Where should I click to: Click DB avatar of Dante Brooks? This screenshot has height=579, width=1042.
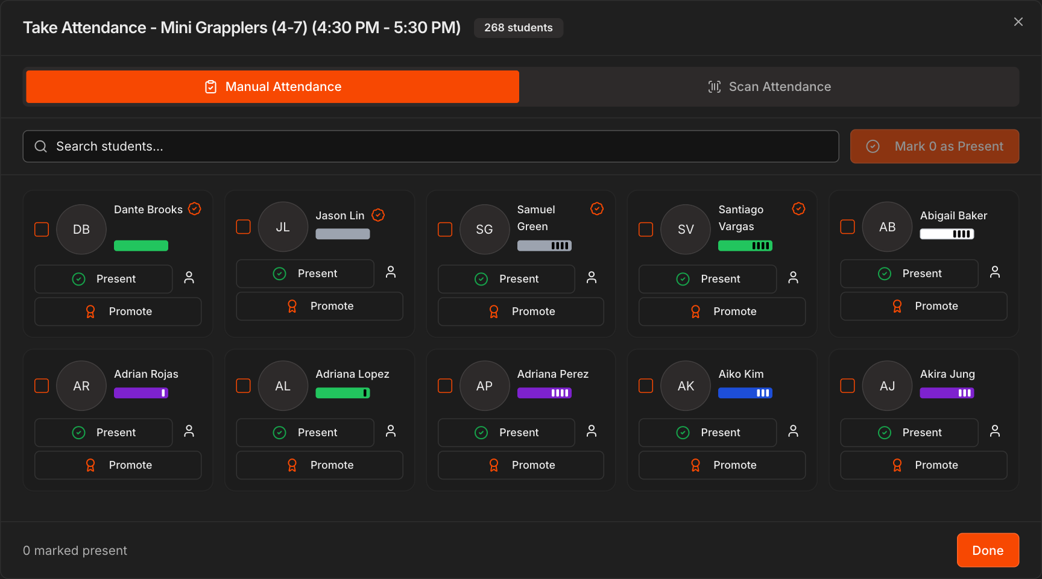point(81,230)
